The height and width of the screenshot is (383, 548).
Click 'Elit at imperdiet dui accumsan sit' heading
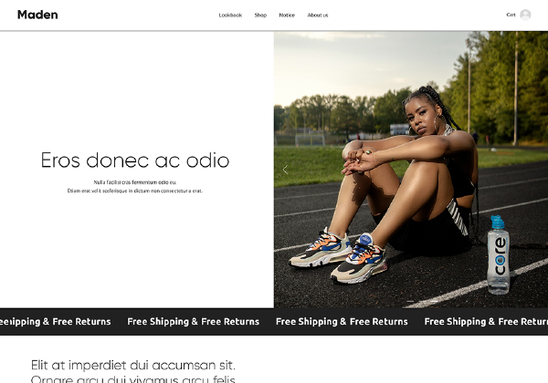(133, 365)
